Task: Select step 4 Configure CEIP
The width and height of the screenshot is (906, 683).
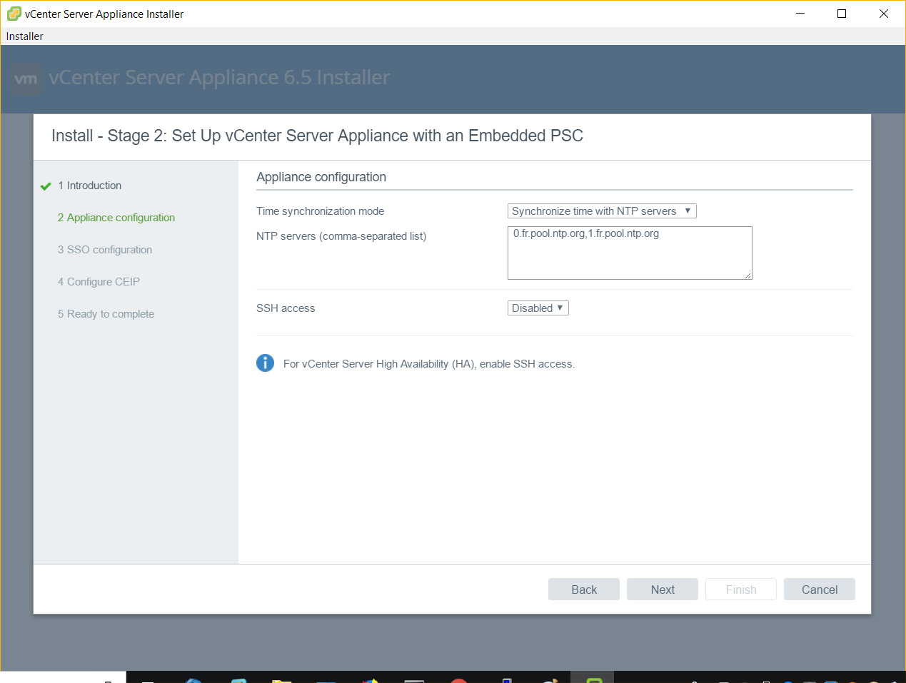Action: point(99,282)
